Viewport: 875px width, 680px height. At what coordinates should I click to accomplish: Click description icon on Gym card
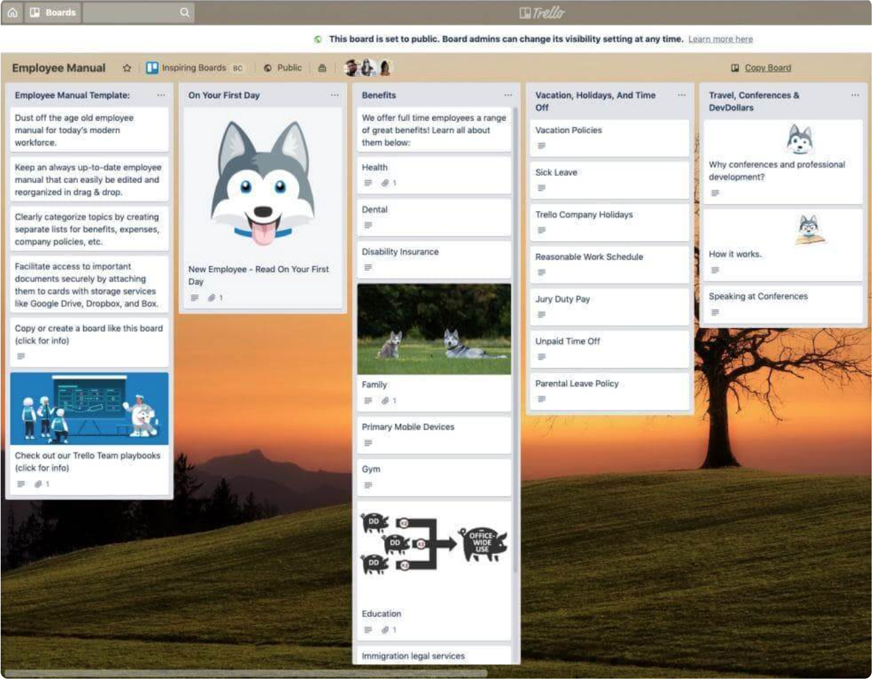(368, 485)
